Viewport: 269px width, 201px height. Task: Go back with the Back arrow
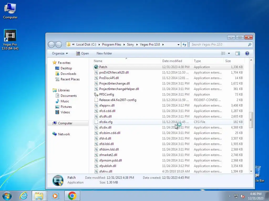51,44
